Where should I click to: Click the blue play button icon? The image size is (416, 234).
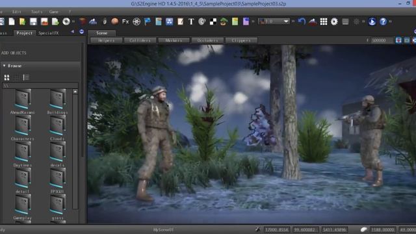coord(372,21)
